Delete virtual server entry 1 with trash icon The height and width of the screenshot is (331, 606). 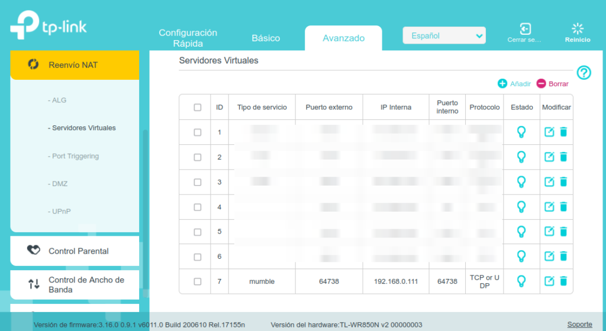[563, 132]
